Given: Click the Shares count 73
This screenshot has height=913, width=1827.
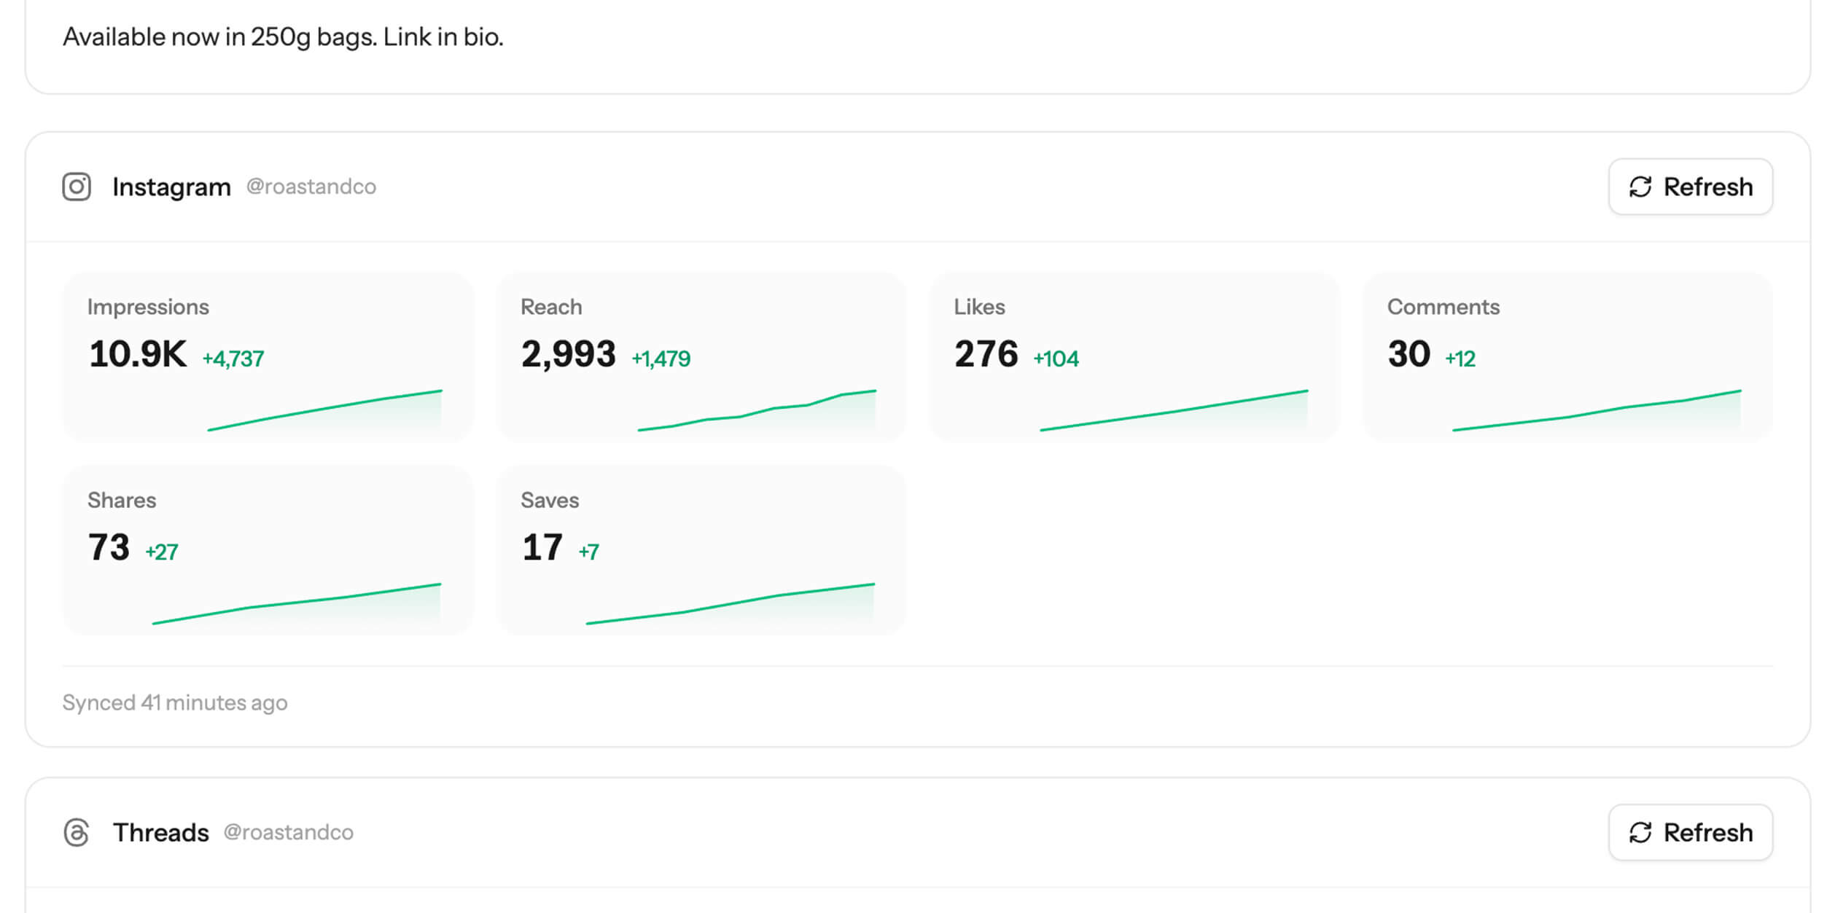Looking at the screenshot, I should point(109,547).
